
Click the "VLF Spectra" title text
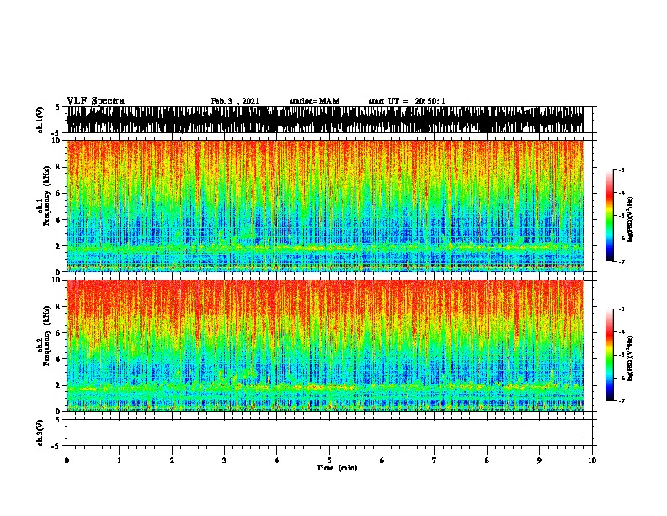click(x=95, y=101)
